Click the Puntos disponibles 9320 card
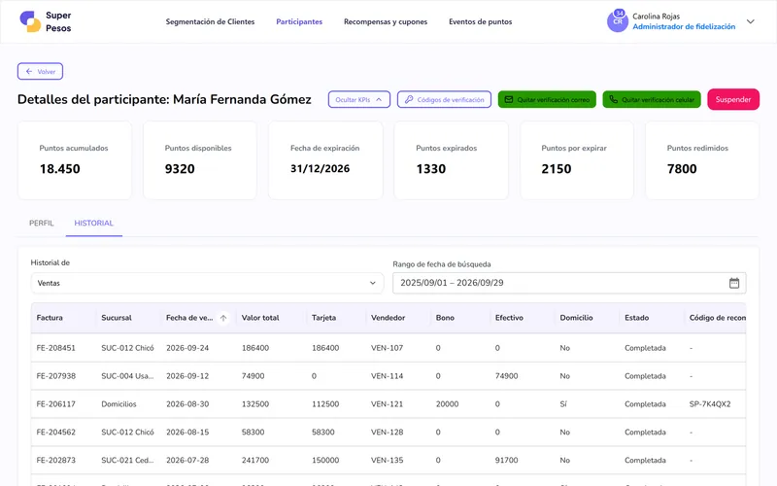777x486 pixels. 200,160
